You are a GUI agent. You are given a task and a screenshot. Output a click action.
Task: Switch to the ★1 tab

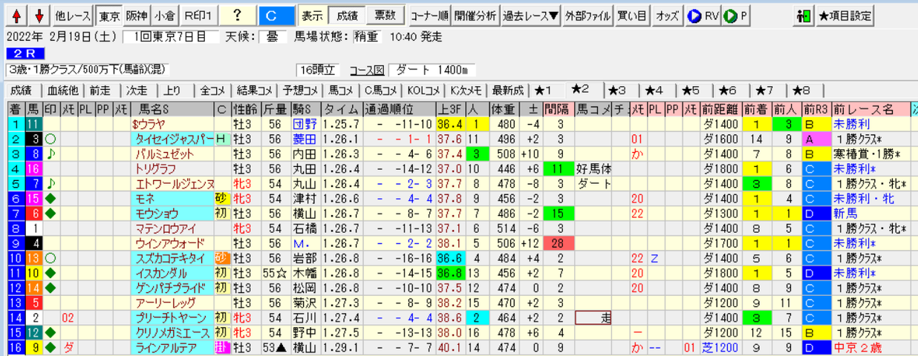pyautogui.click(x=543, y=90)
